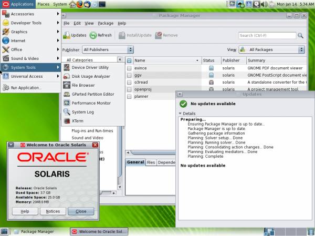This screenshot has height=236, width=315.
Task: Click the category list scroll up arrow
Action: tap(120, 59)
